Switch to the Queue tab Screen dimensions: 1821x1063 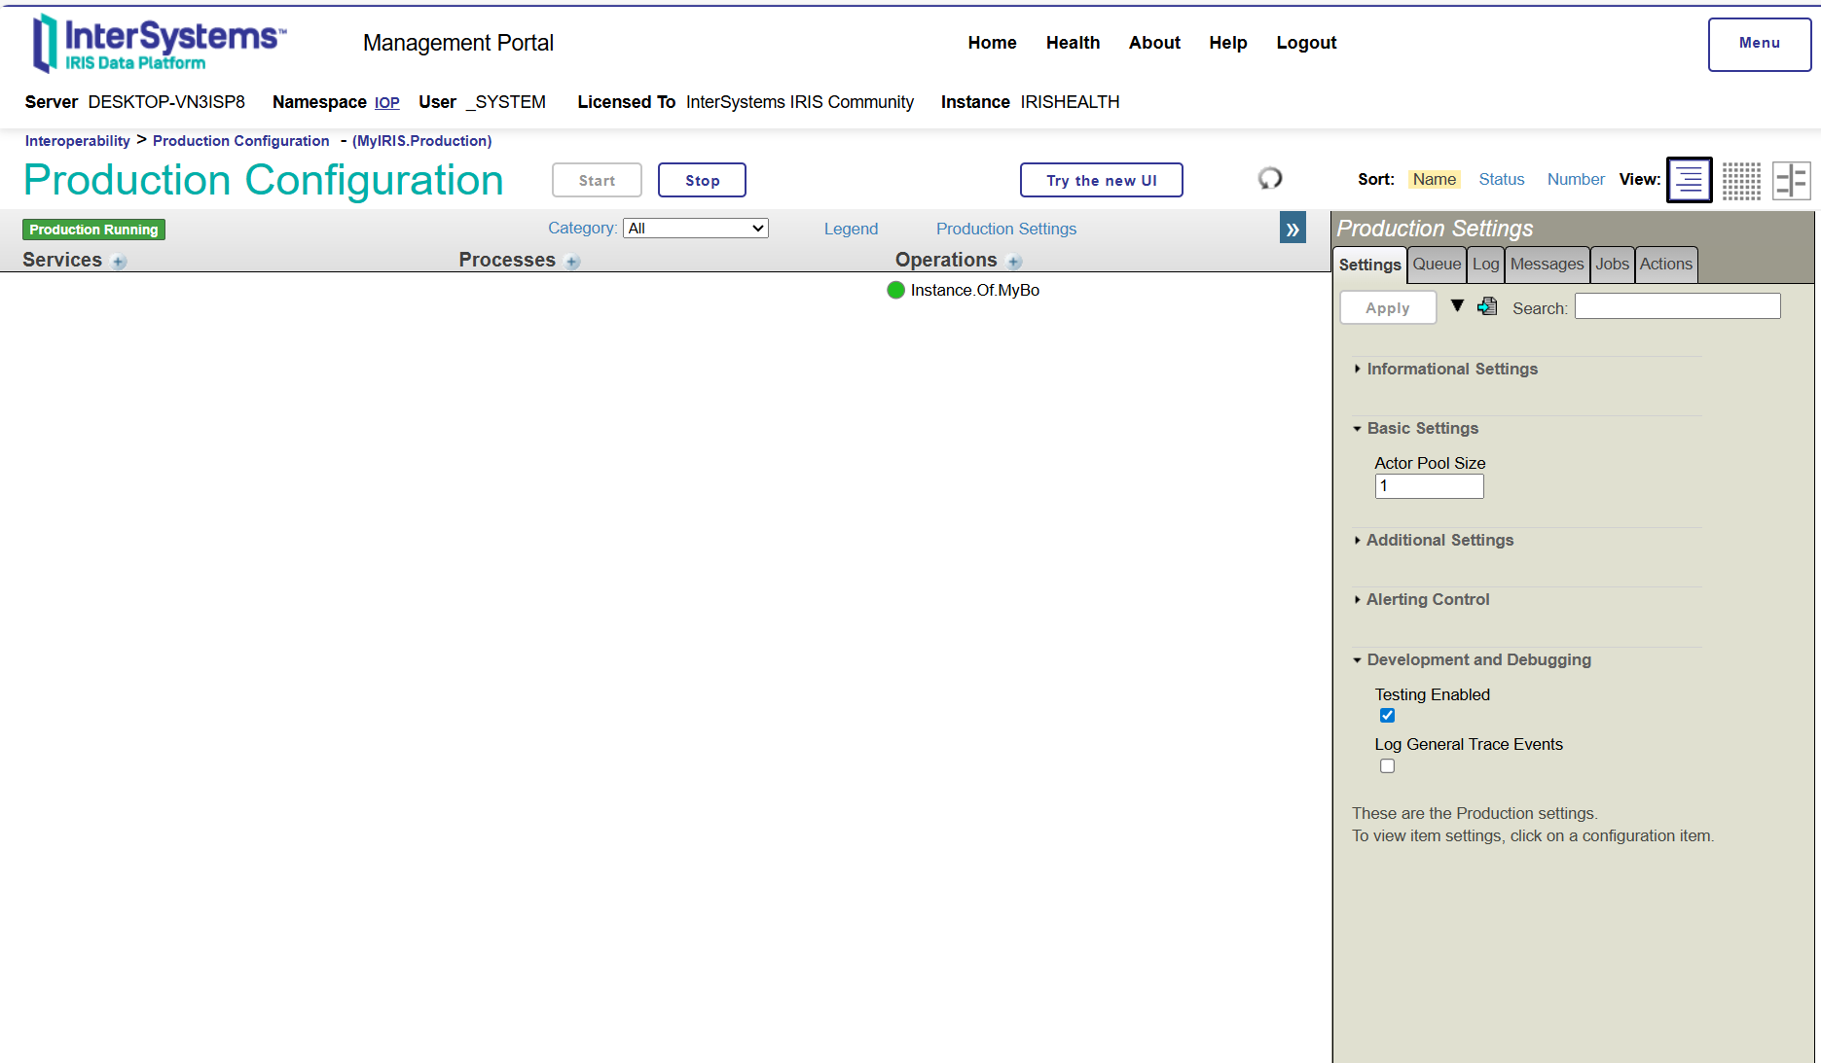point(1437,265)
